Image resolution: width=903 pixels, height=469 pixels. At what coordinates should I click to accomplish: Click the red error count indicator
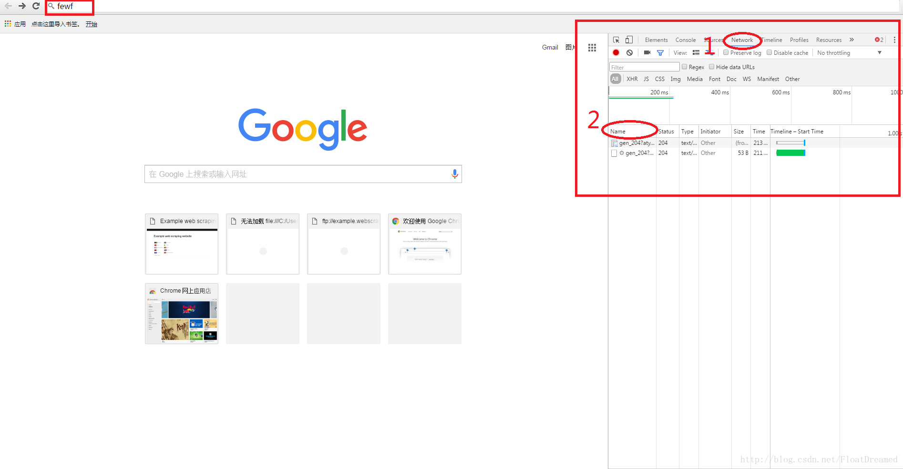(879, 40)
